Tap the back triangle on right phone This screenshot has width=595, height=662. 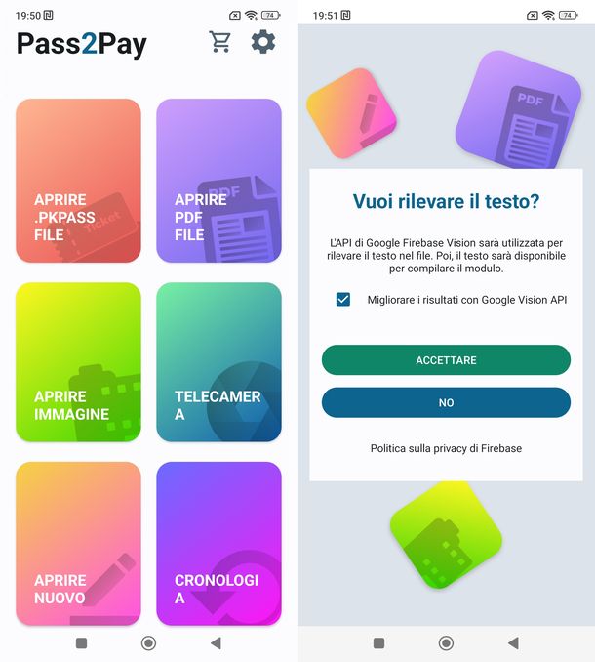pos(514,643)
